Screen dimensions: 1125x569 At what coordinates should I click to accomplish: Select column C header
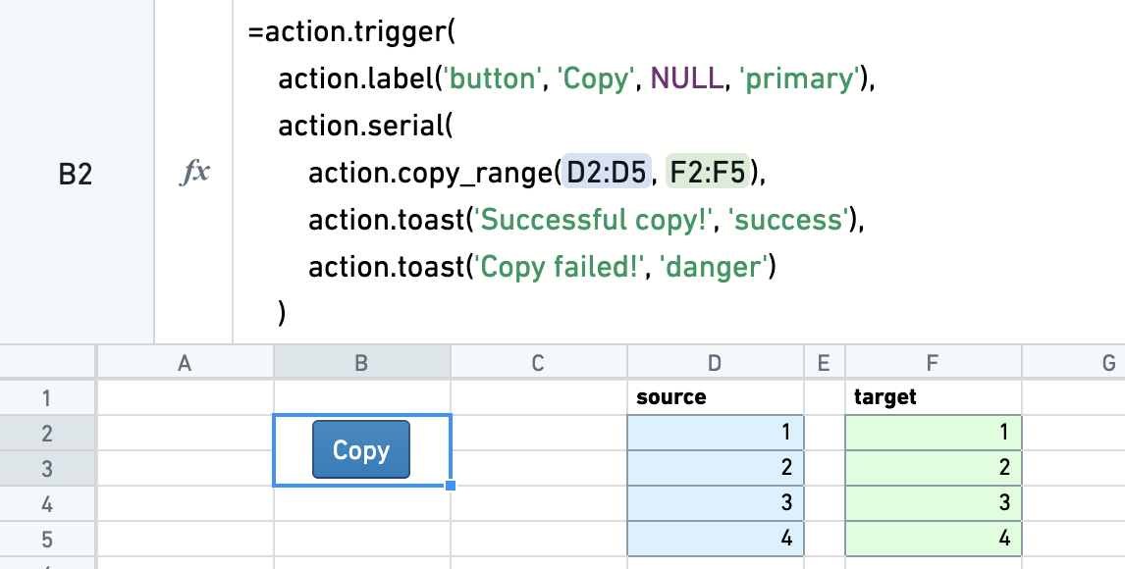(538, 363)
